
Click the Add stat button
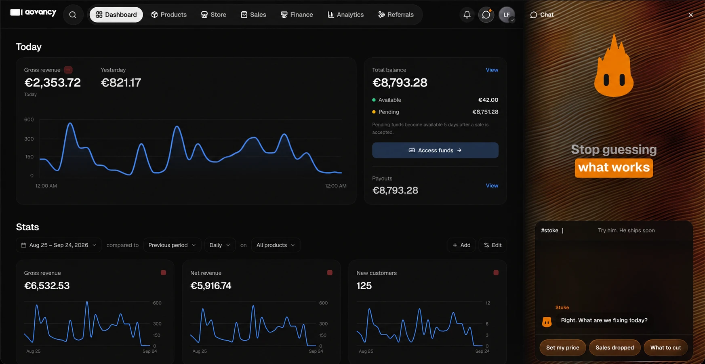point(461,245)
